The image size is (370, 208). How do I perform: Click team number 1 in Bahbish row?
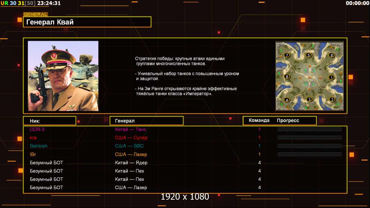click(259, 146)
